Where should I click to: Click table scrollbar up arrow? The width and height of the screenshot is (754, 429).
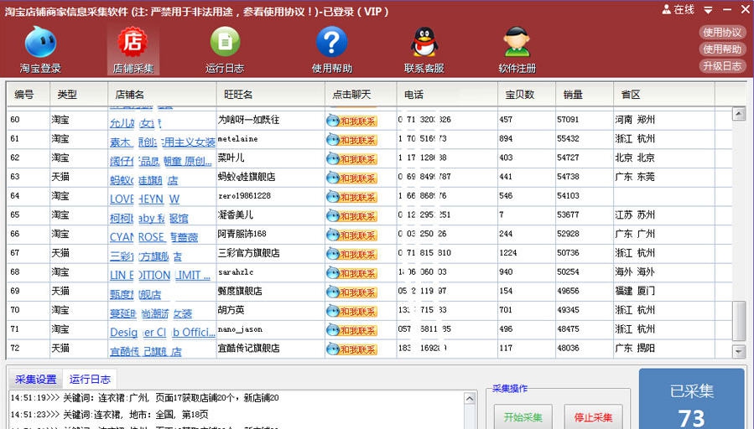click(739, 114)
